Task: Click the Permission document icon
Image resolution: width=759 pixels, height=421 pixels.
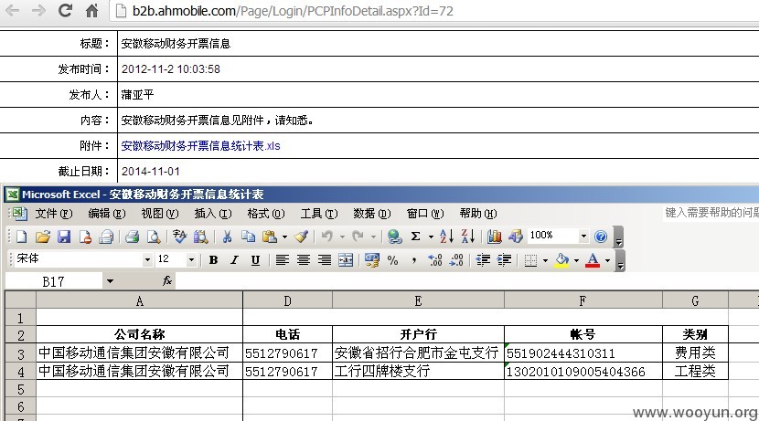Action: click(x=85, y=237)
